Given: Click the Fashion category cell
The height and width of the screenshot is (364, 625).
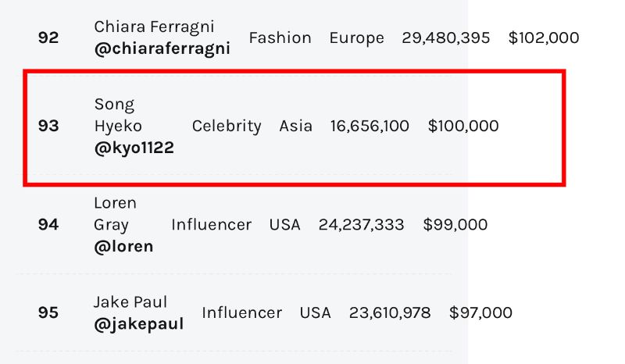Looking at the screenshot, I should [280, 37].
